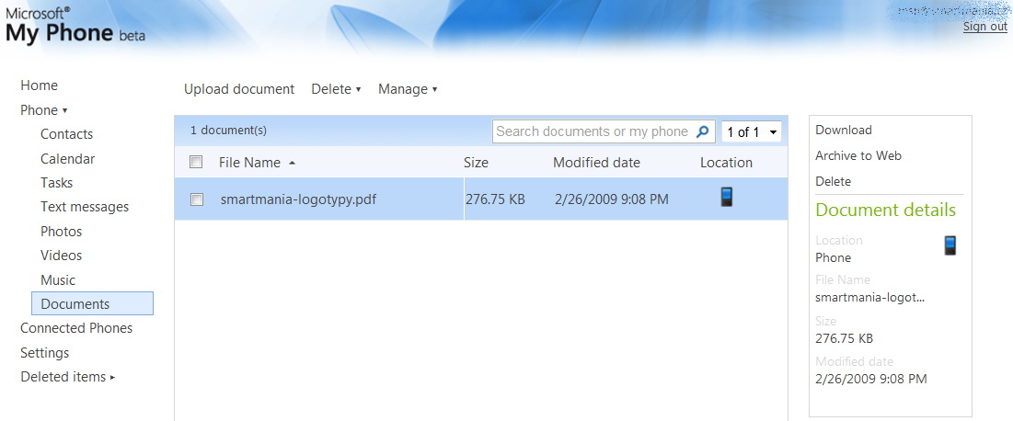This screenshot has height=421, width=1013.
Task: Click 276.75 KB size cell in list
Action: (x=495, y=199)
